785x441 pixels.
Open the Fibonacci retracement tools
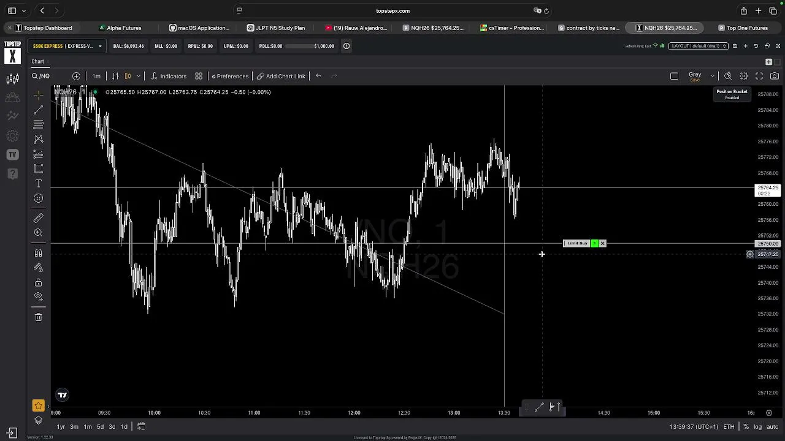(x=38, y=124)
